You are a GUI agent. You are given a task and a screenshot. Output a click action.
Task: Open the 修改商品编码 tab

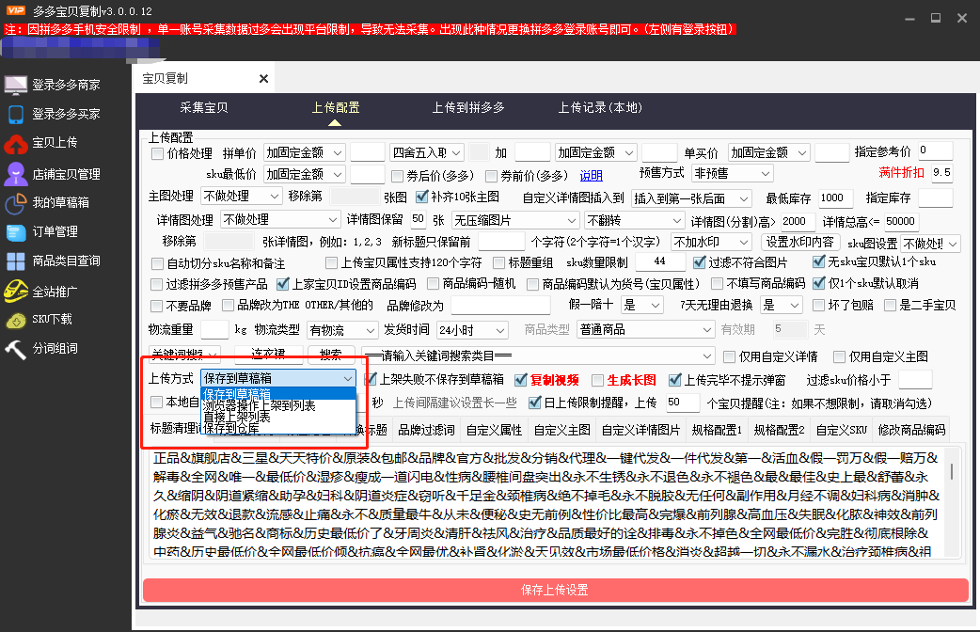click(911, 430)
